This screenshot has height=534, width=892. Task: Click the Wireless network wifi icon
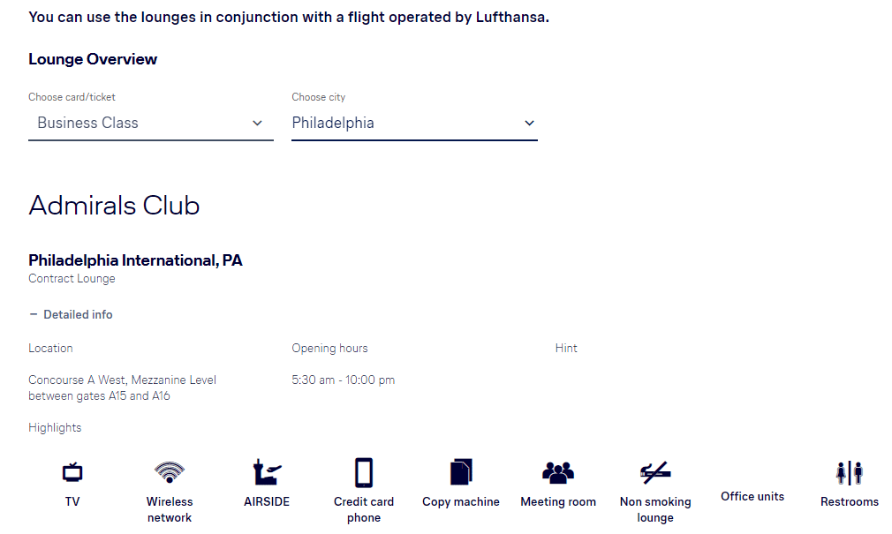click(x=170, y=472)
